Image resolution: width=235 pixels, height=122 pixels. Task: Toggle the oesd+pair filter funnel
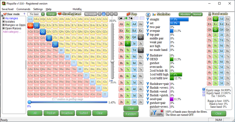tap(148, 99)
